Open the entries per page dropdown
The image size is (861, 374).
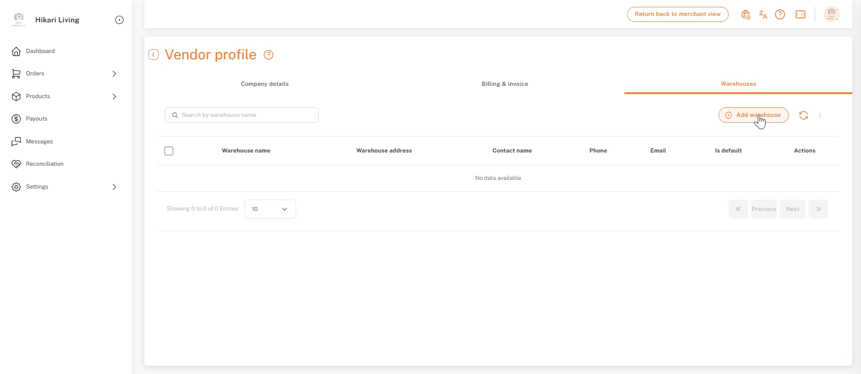pyautogui.click(x=270, y=209)
